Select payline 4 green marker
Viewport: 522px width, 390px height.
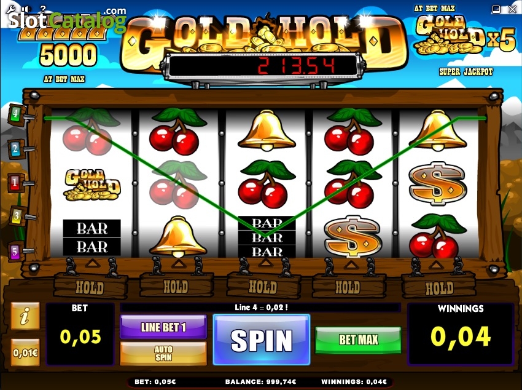(x=15, y=114)
